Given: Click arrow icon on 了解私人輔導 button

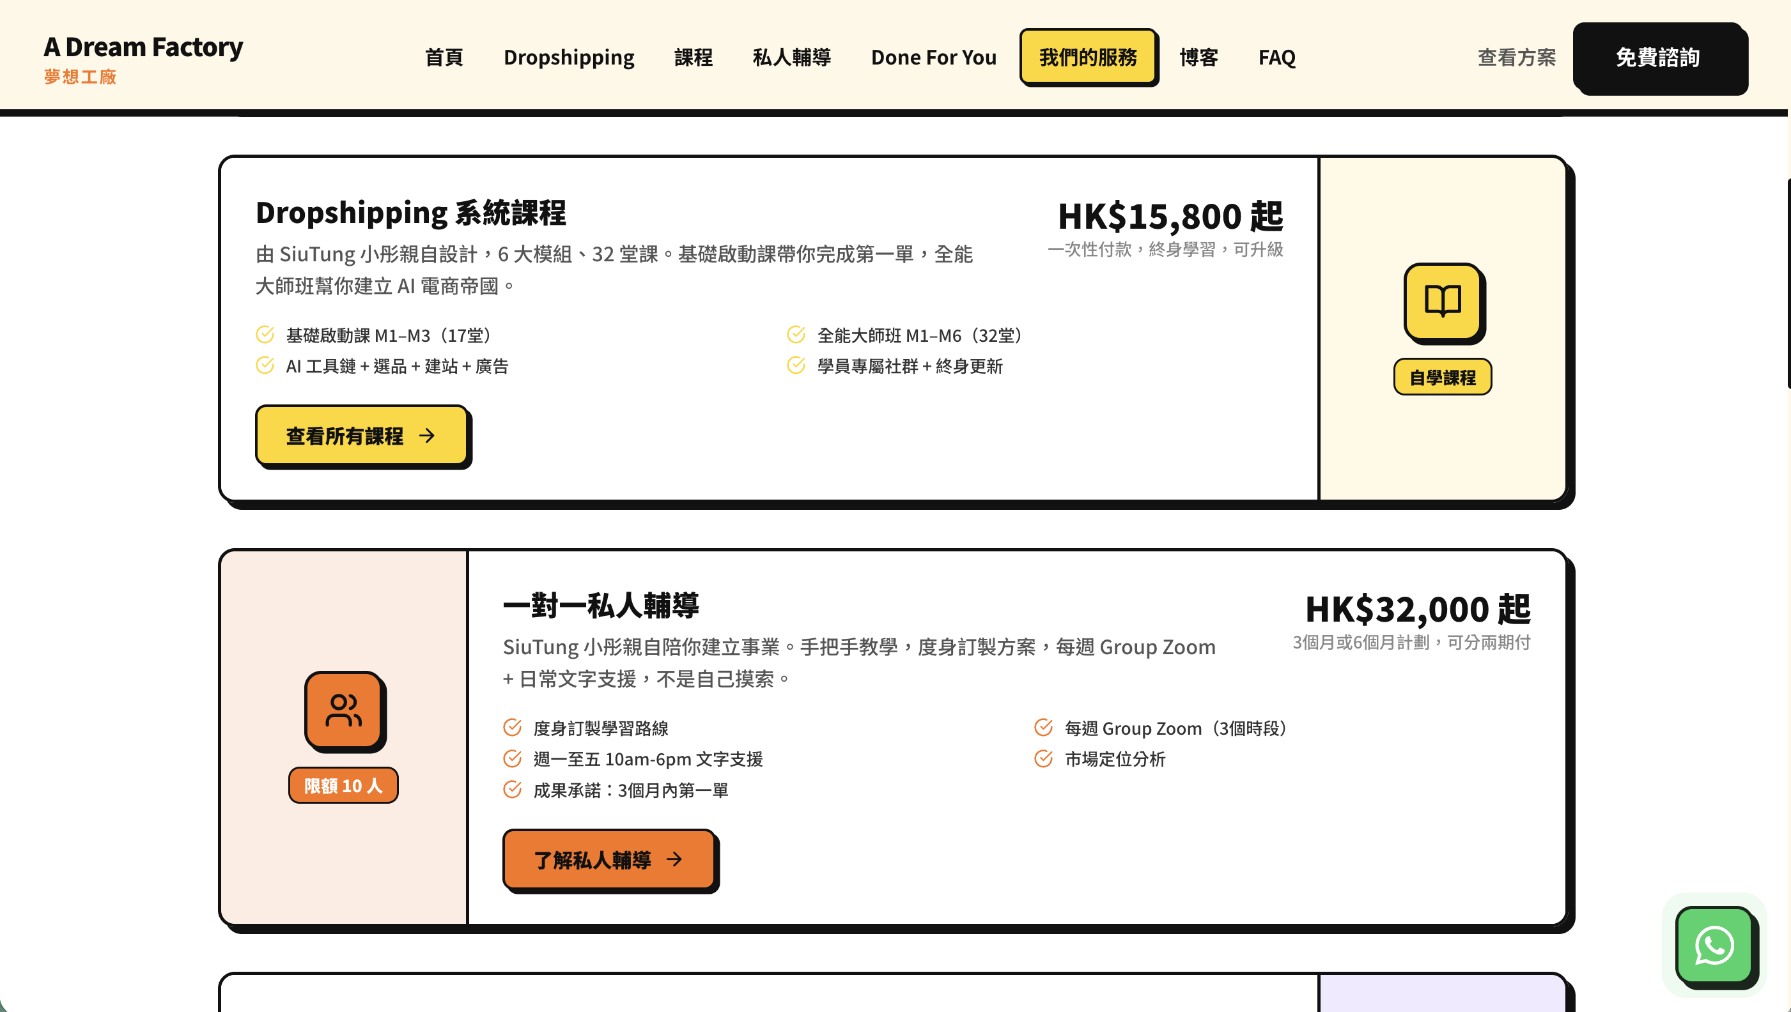Looking at the screenshot, I should (674, 859).
